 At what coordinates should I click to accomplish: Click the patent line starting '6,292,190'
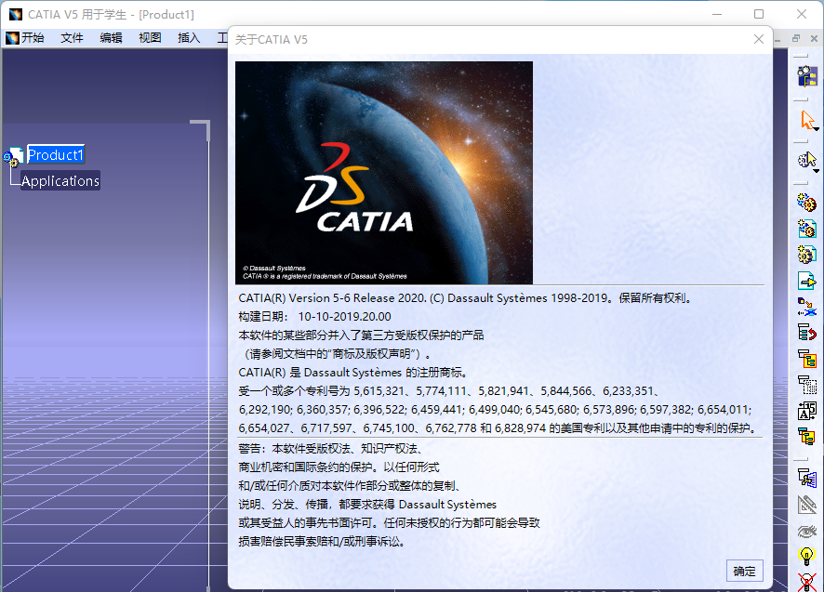(x=495, y=410)
